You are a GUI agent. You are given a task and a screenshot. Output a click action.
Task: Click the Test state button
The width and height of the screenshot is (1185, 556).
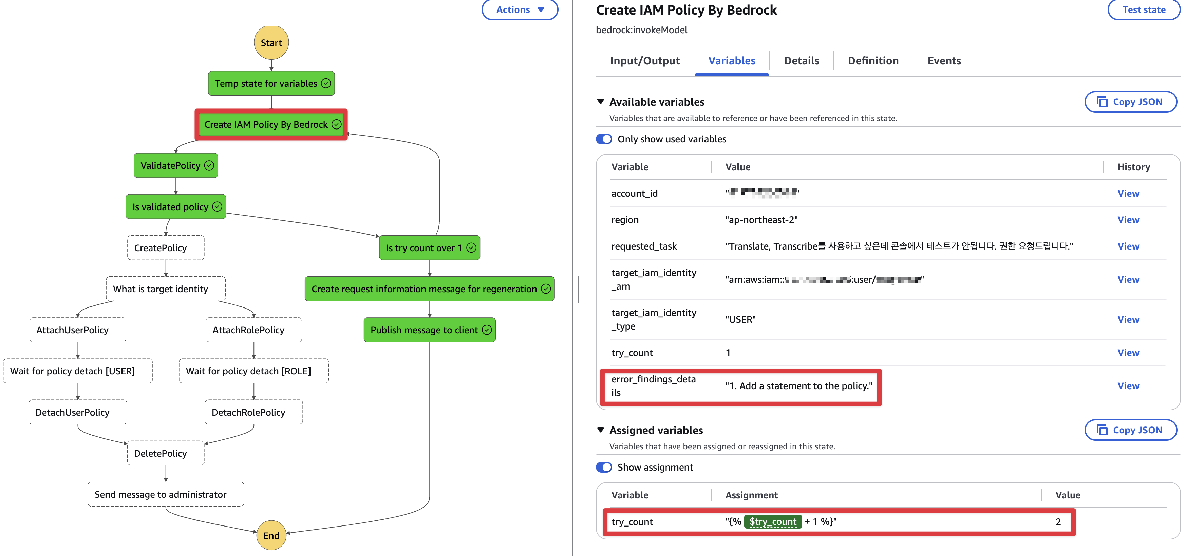pos(1143,9)
